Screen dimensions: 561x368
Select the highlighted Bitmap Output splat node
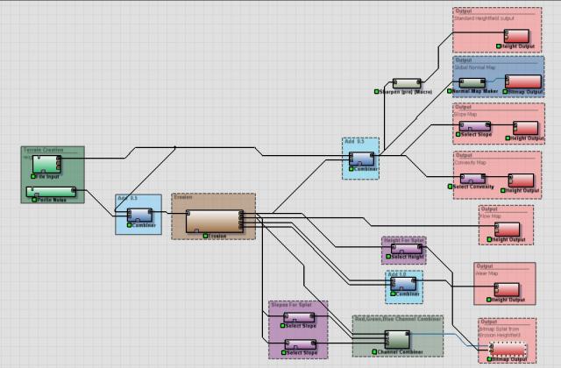coord(508,349)
